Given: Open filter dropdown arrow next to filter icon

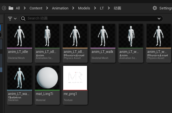Looking at the screenshot, I should tap(15, 19).
